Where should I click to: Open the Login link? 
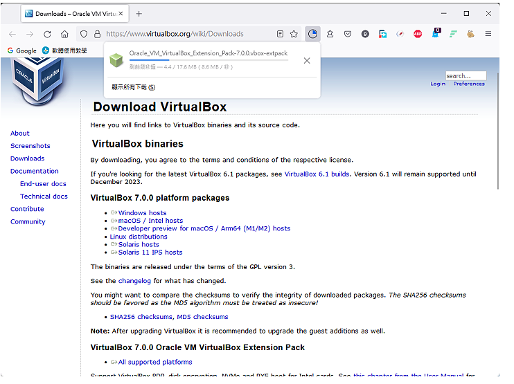coord(438,84)
